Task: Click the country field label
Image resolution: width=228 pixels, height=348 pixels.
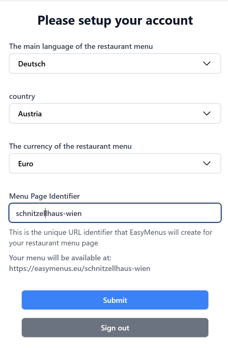Action: pyautogui.click(x=22, y=96)
